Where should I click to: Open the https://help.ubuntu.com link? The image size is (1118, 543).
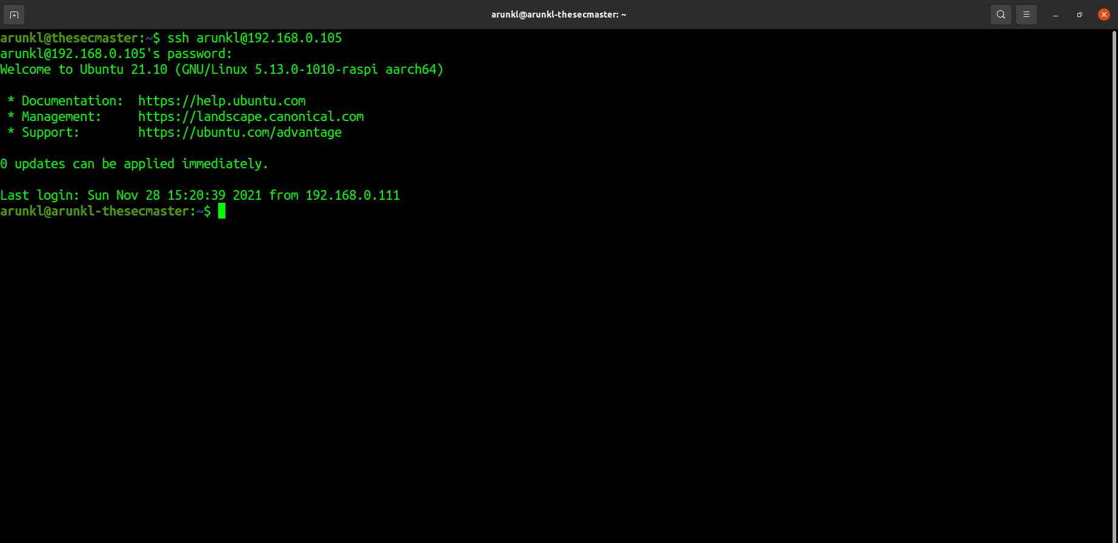(222, 101)
